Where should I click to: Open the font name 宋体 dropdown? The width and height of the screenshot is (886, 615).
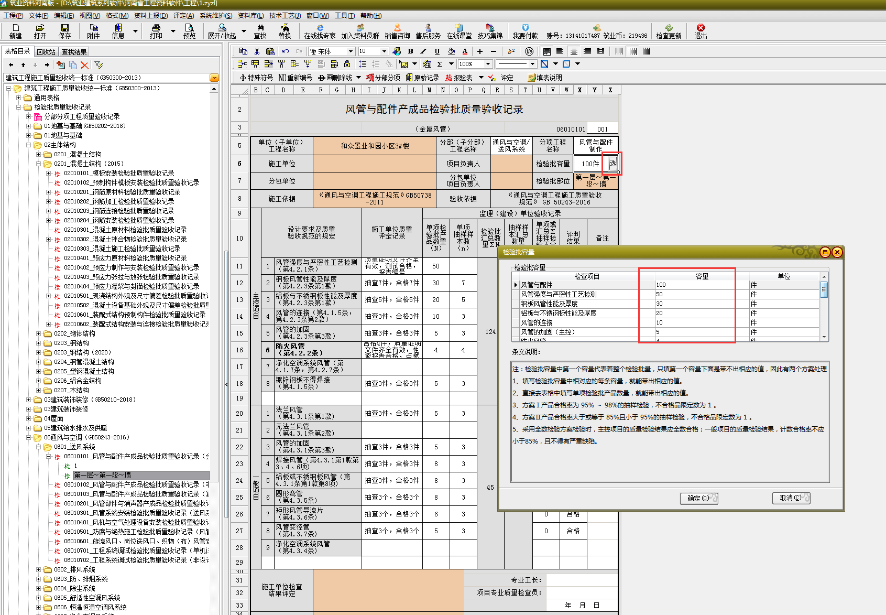[351, 51]
